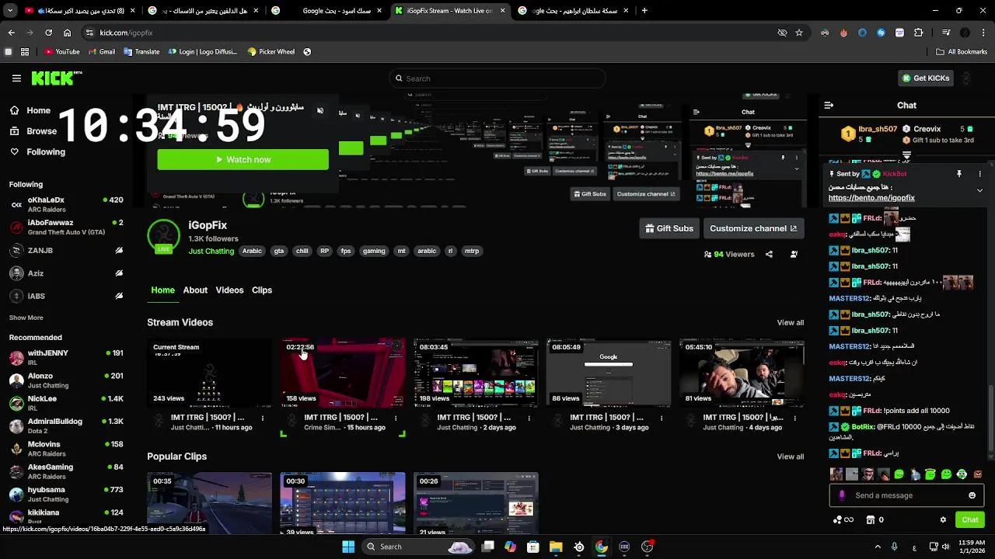This screenshot has height=559, width=995.
Task: Open options for the 3 days ago video
Action: tap(662, 418)
